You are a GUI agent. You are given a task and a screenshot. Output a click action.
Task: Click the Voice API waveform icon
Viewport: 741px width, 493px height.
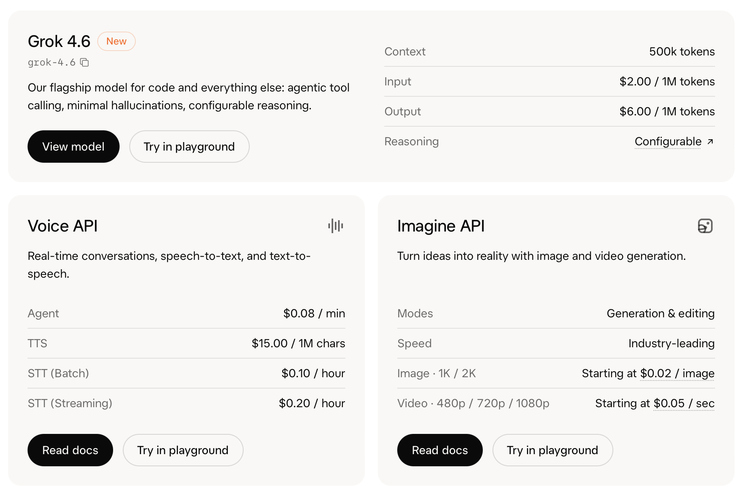pos(336,226)
